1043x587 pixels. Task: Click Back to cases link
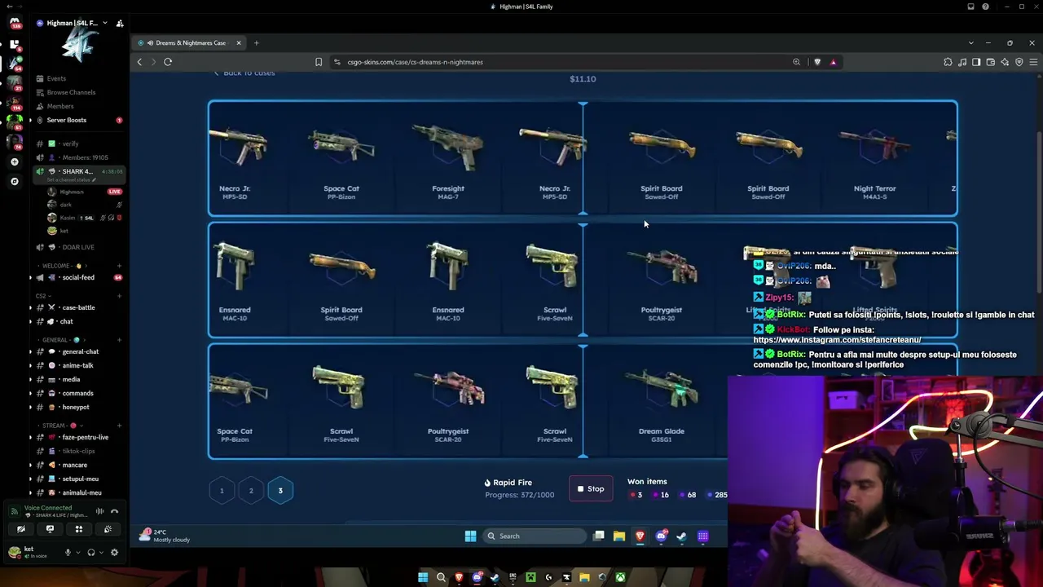(244, 73)
